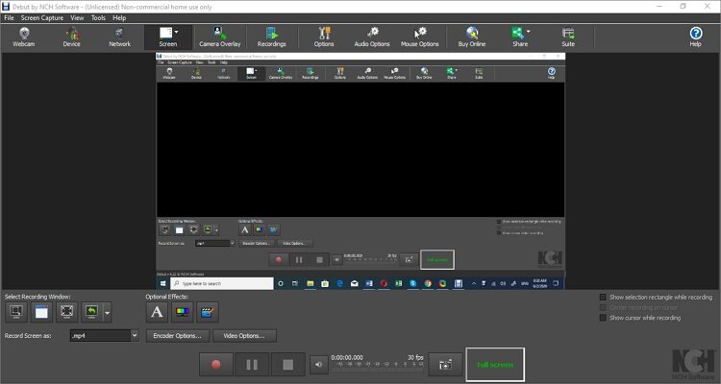Image resolution: width=721 pixels, height=384 pixels.
Task: Open the Tools menu
Action: pyautogui.click(x=98, y=18)
